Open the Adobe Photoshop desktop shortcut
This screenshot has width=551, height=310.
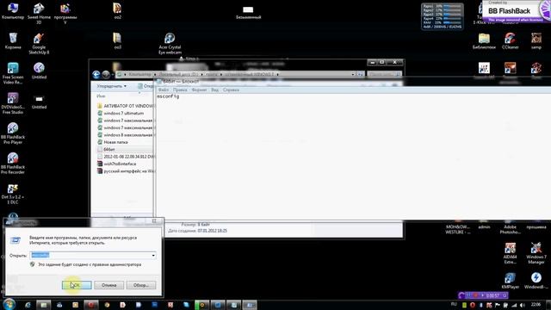pos(510,228)
